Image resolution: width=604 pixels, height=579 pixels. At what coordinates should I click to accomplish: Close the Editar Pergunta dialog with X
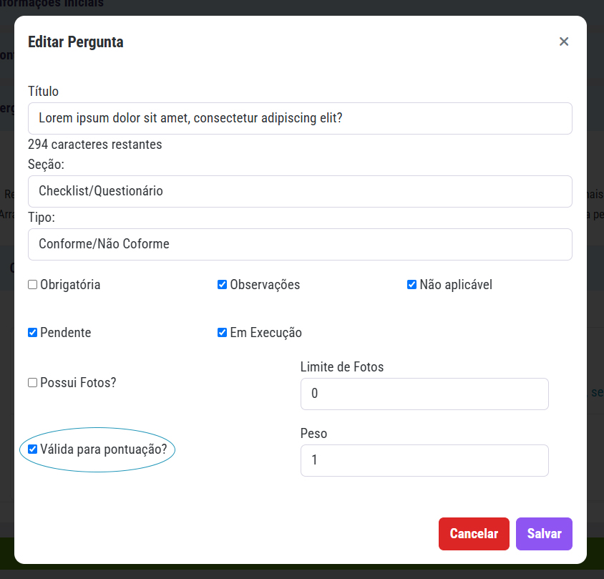pos(564,42)
